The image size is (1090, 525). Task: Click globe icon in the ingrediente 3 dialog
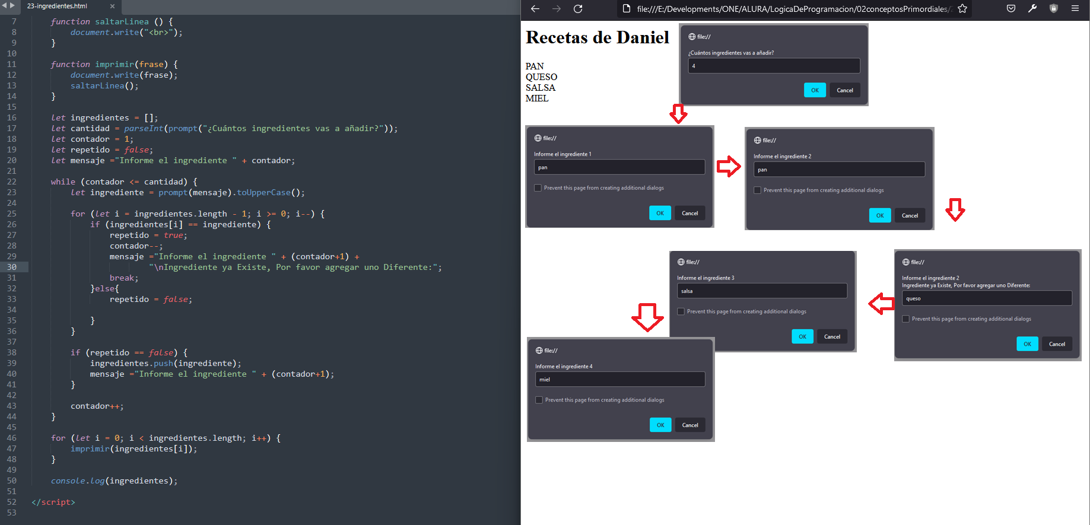681,262
